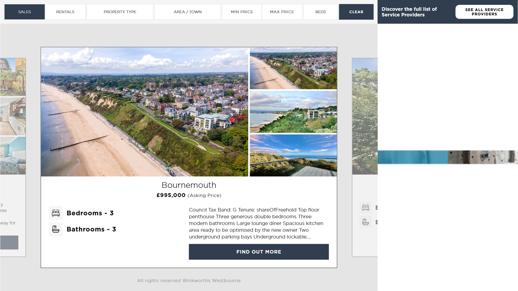Open the Property Type dropdown

120,12
